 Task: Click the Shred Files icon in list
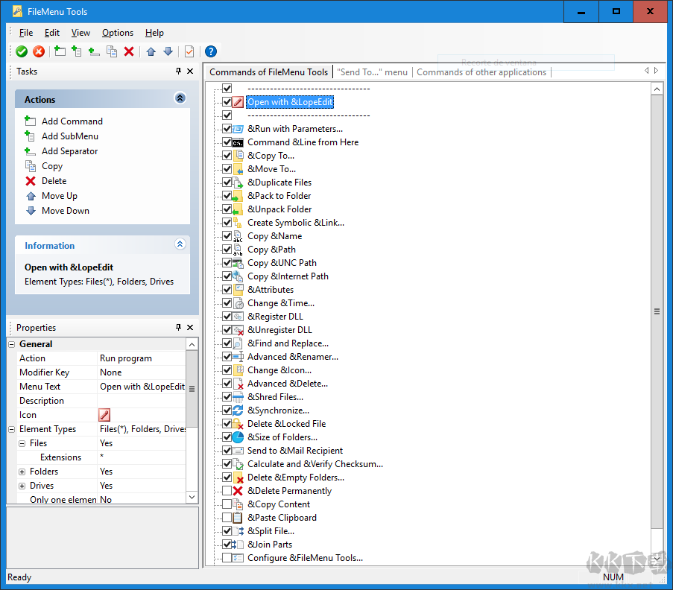tap(238, 397)
